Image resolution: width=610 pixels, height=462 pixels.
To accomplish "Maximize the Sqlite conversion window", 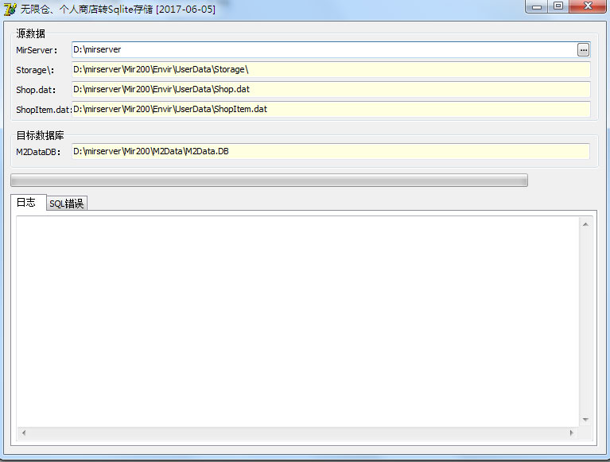I will pos(558,6).
